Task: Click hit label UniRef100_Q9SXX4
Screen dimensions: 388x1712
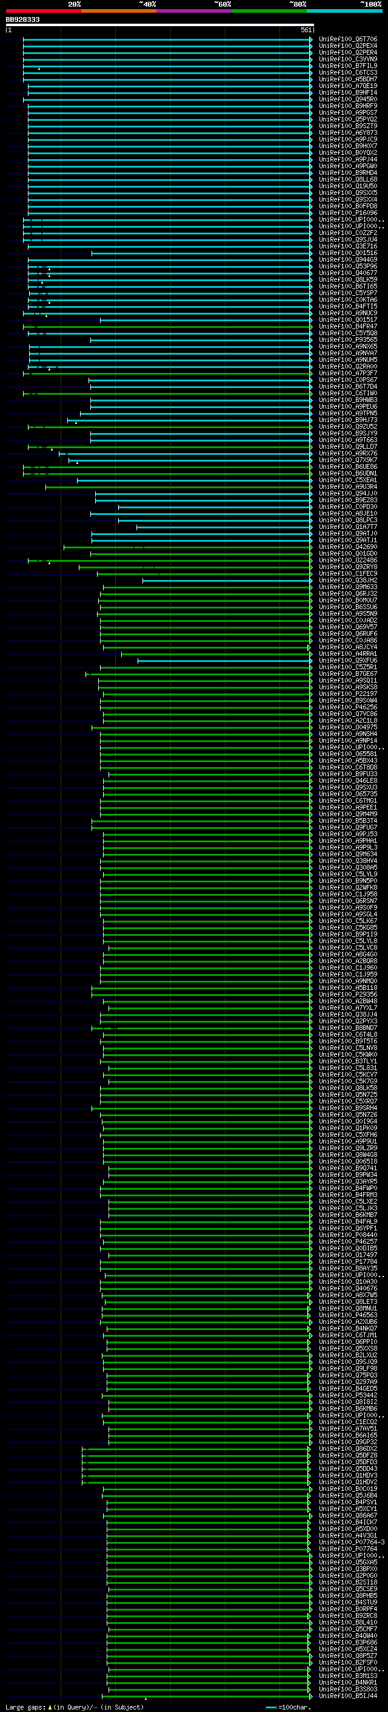Action: click(x=347, y=199)
